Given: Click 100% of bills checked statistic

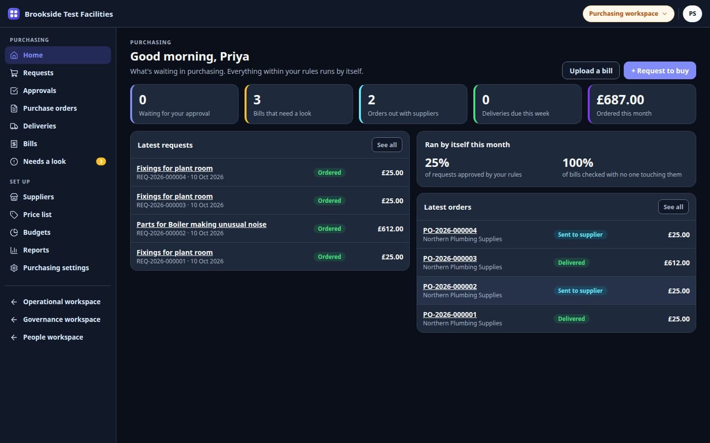Looking at the screenshot, I should click(x=622, y=167).
